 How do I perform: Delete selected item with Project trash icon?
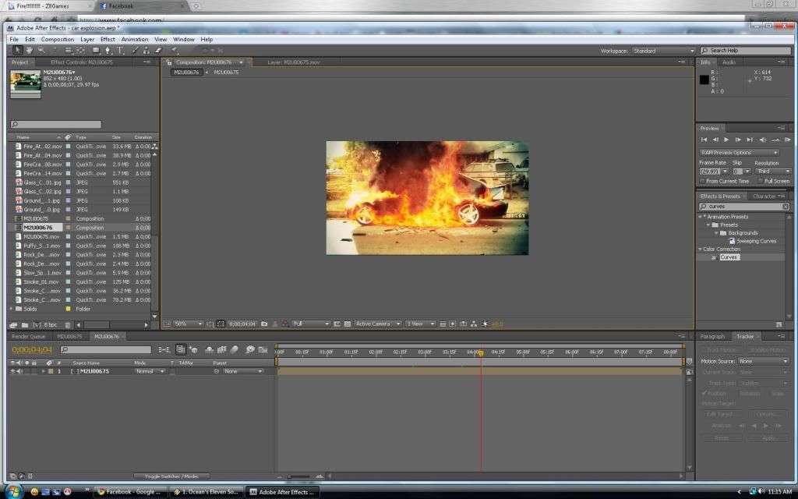[x=68, y=324]
